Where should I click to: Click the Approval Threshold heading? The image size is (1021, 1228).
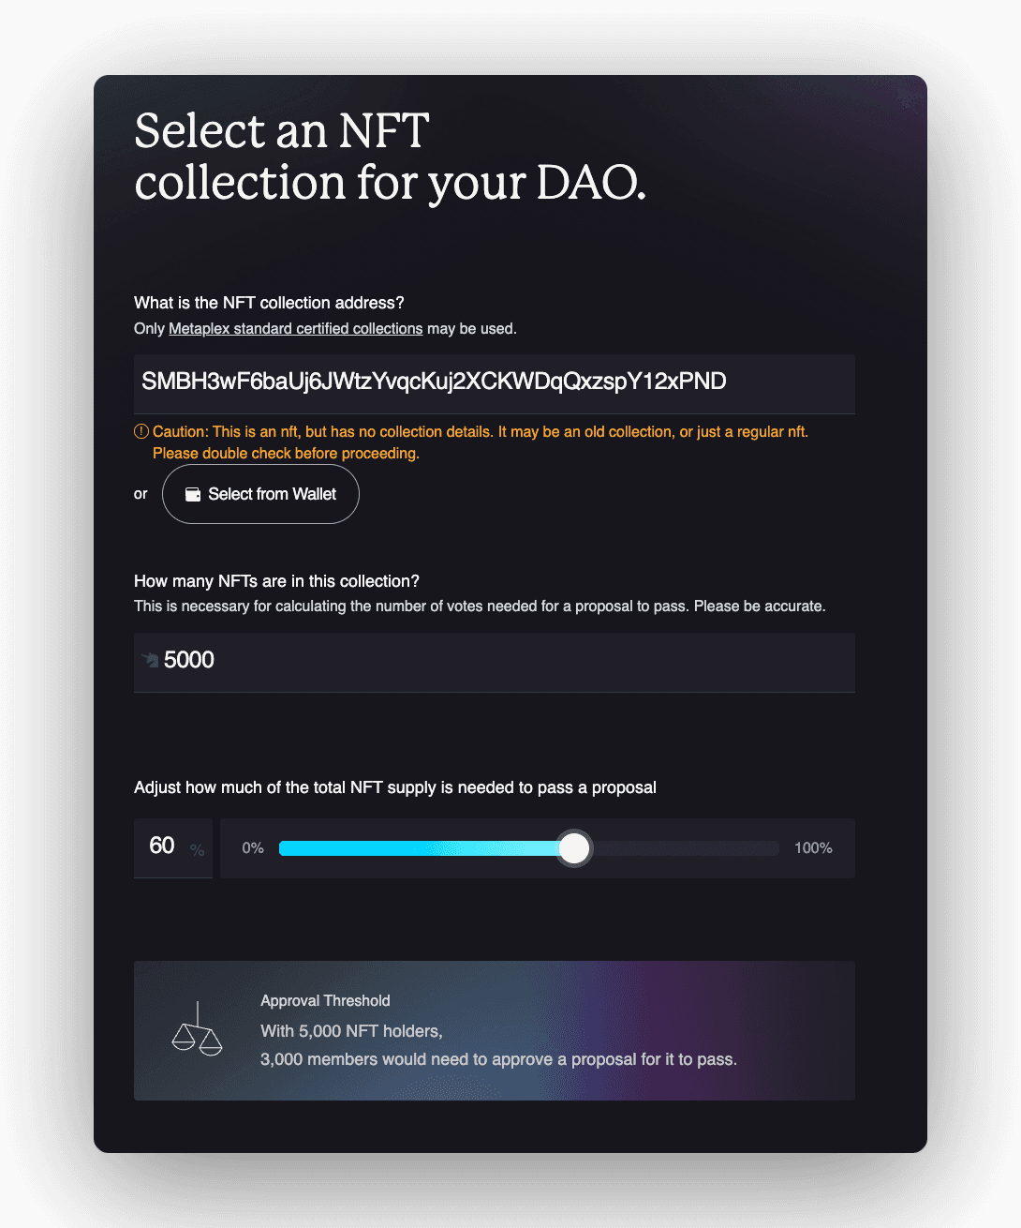click(x=325, y=1001)
